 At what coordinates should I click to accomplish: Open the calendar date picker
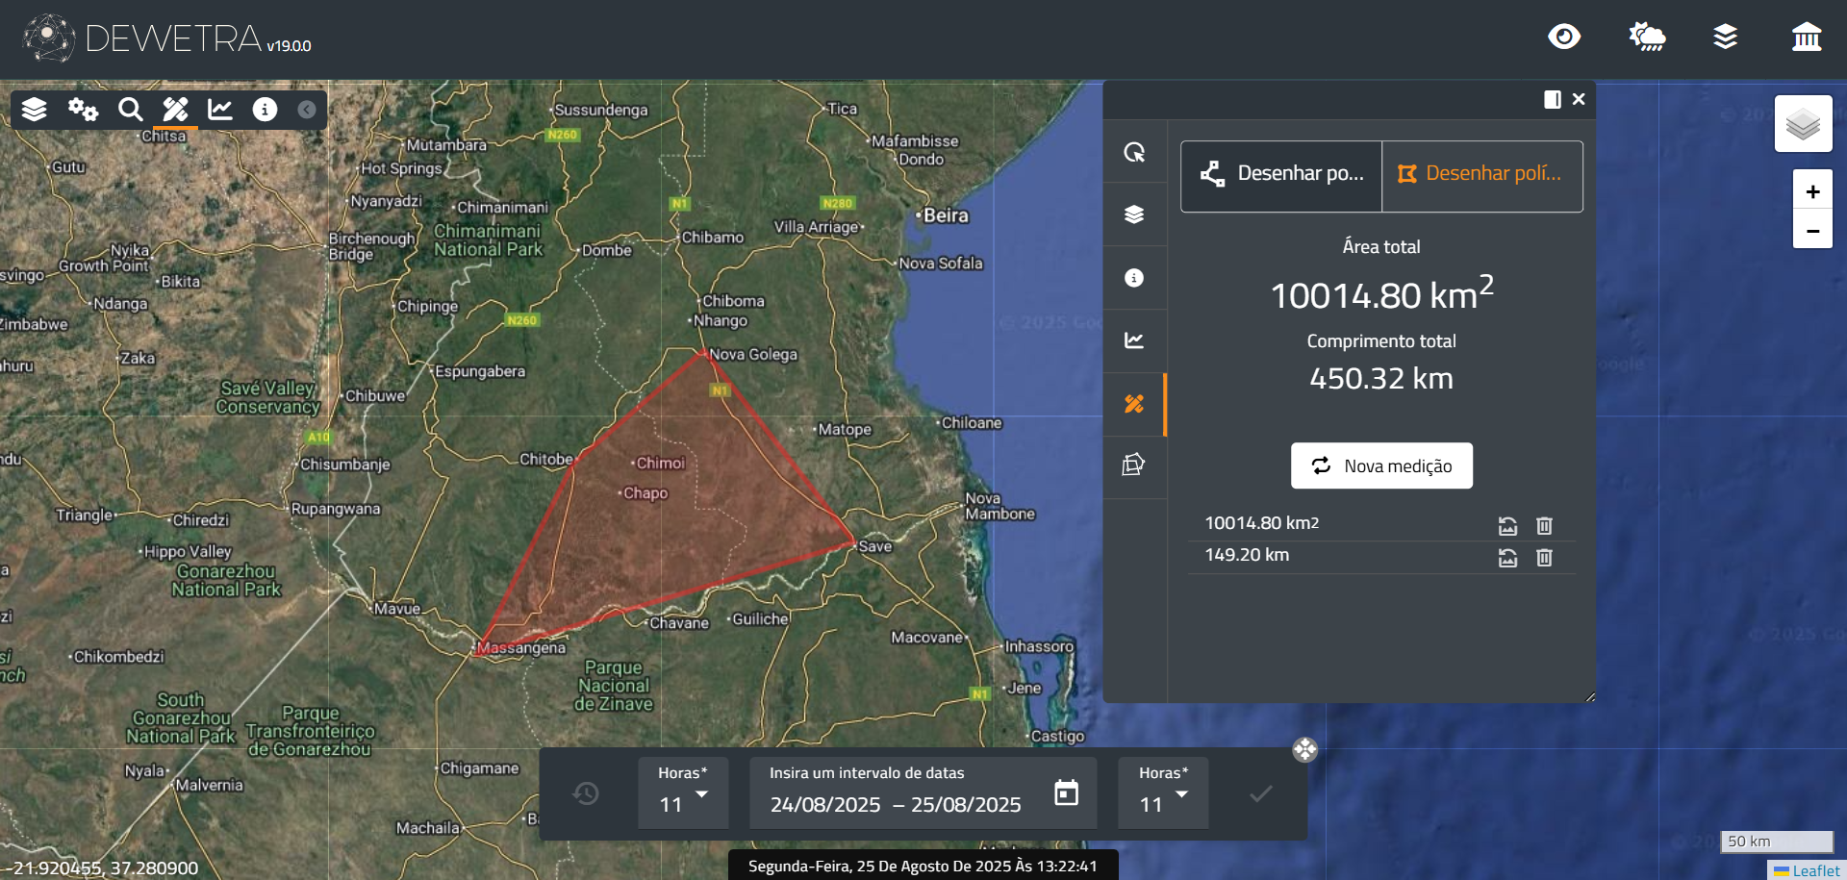click(x=1066, y=793)
